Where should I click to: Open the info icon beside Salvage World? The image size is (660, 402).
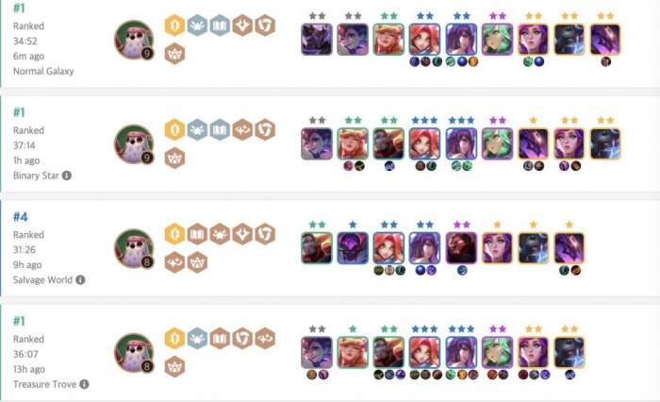(x=80, y=280)
